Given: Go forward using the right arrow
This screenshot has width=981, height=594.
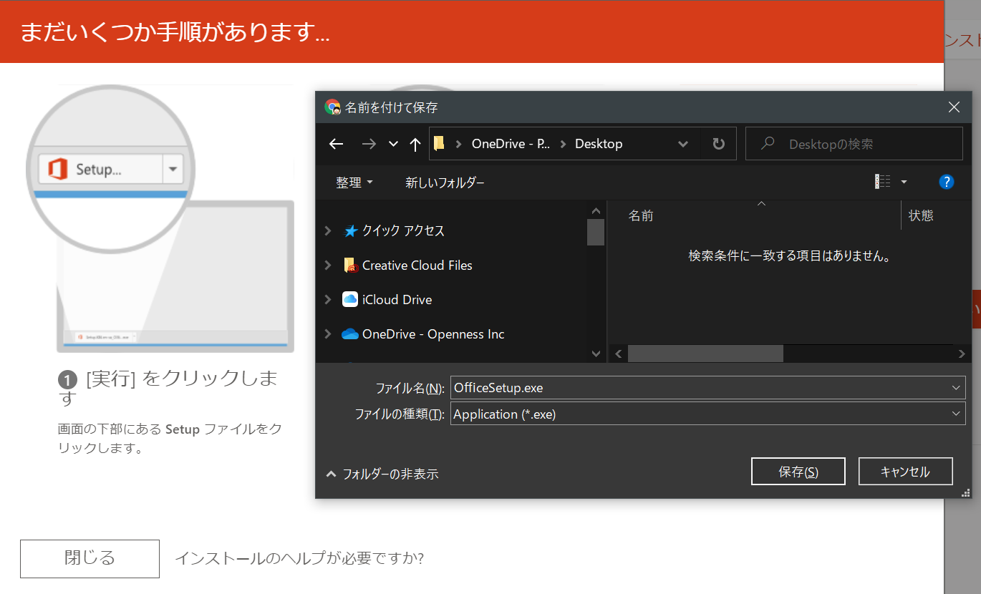Looking at the screenshot, I should tap(369, 144).
